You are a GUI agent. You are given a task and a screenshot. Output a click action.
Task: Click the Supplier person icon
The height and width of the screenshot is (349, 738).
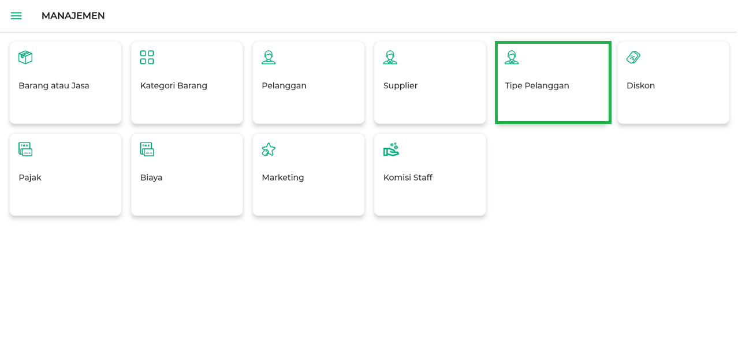390,57
